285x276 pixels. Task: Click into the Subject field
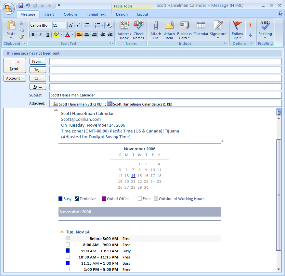tap(165, 95)
